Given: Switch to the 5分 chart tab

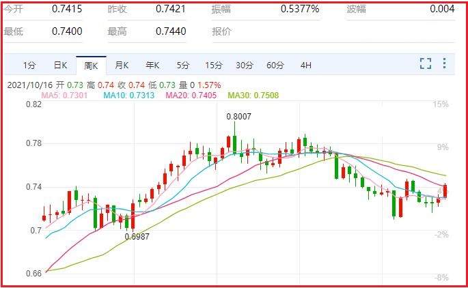Looking at the screenshot, I should [183, 66].
